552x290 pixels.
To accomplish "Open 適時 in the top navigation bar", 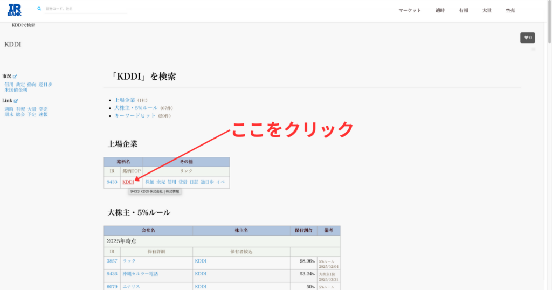I will (x=440, y=11).
